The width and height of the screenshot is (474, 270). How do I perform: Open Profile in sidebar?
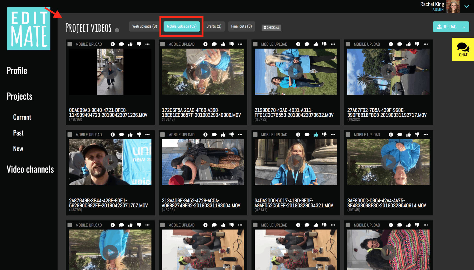[17, 71]
